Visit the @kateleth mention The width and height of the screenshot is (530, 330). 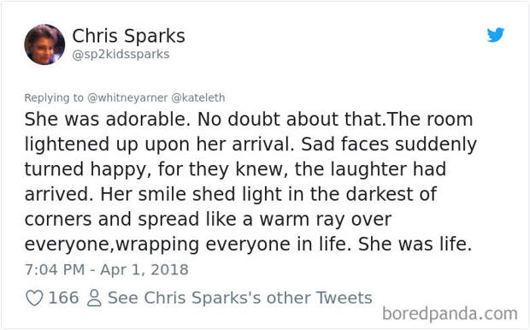tap(198, 97)
